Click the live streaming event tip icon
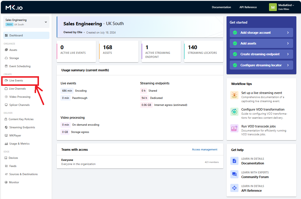The width and height of the screenshot is (301, 199). click(x=234, y=95)
